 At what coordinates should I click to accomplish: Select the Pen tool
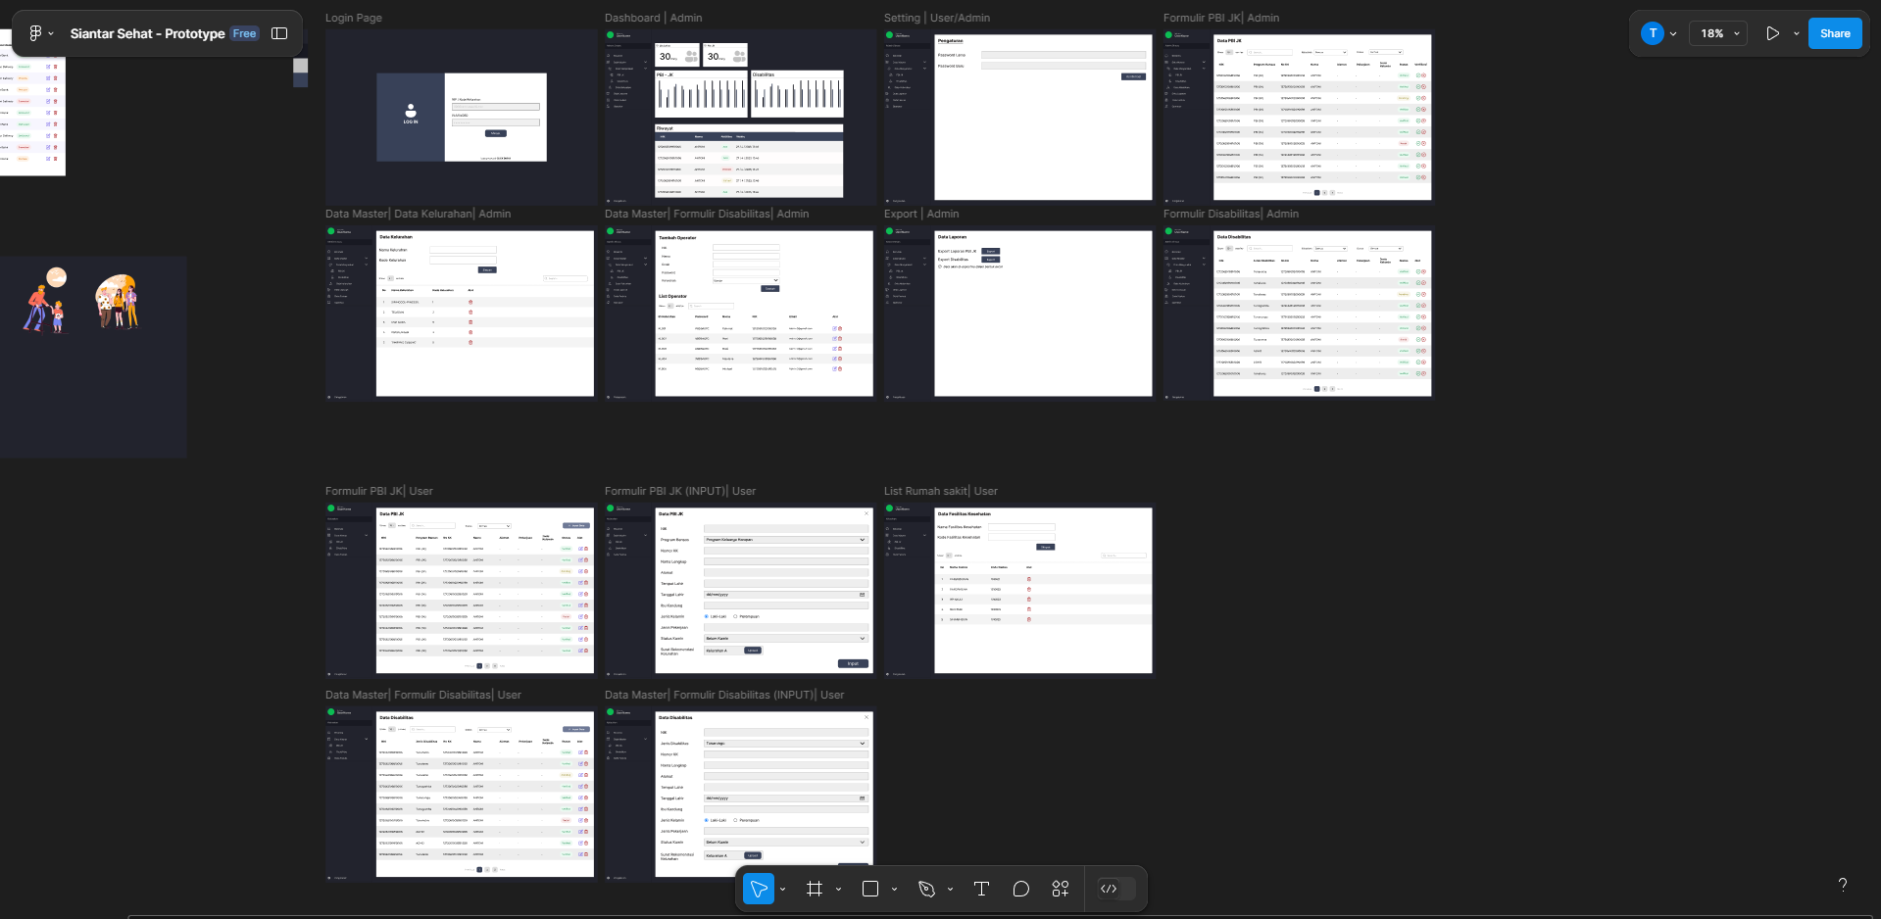(926, 889)
